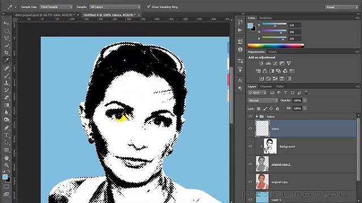Filter layers by type layers icon

tap(286, 92)
